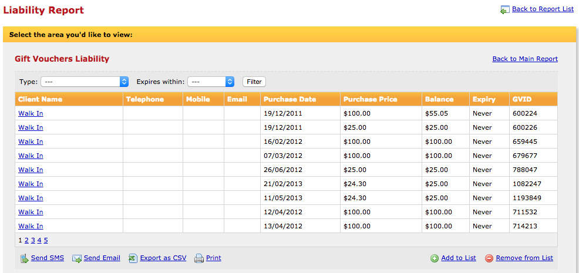Open Walk In client for GVID 679677
The image size is (579, 273).
click(31, 156)
